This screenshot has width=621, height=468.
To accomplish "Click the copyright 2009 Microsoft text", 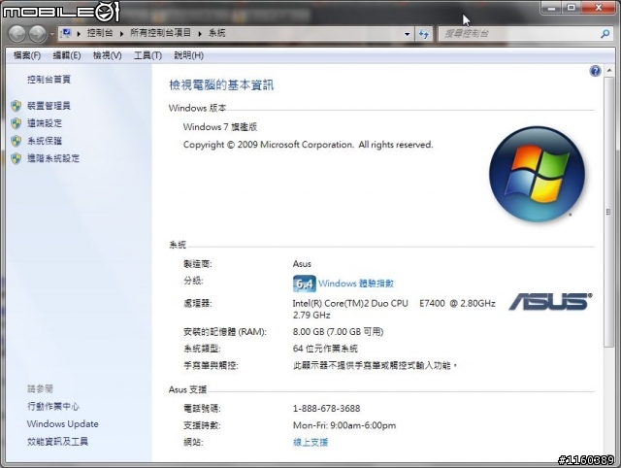I will click(309, 145).
